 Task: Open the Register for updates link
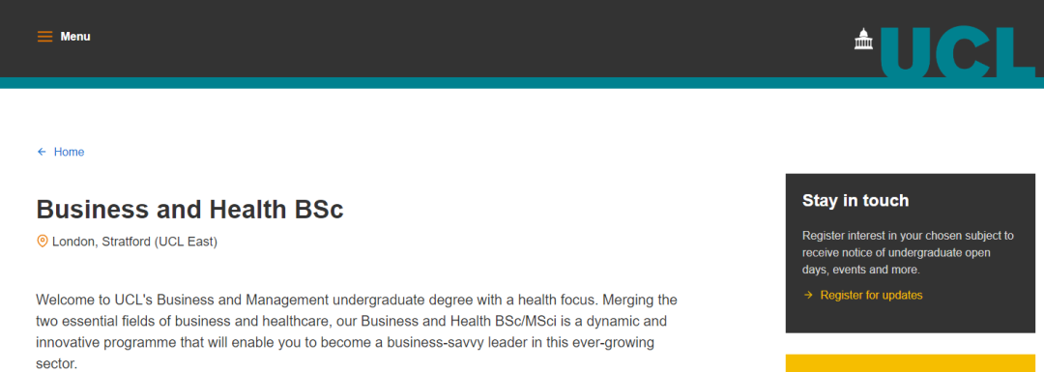pos(871,295)
